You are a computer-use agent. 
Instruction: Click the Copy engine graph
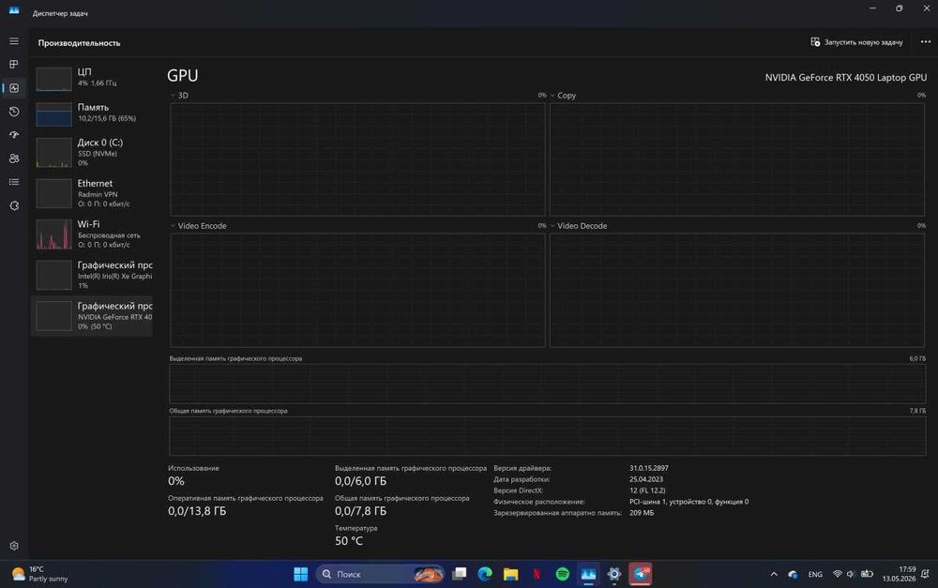tap(737, 159)
